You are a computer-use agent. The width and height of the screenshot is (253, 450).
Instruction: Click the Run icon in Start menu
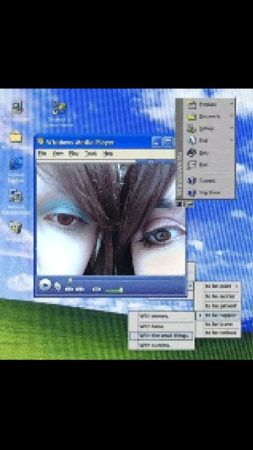(191, 165)
